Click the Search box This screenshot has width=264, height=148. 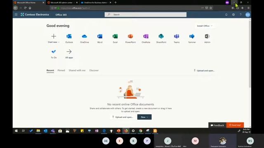(x=146, y=15)
